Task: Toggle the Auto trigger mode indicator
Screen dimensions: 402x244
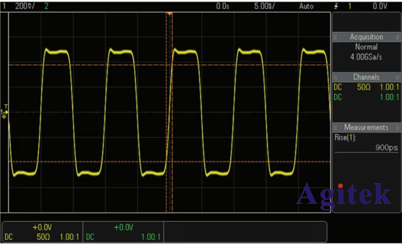Action: point(307,6)
